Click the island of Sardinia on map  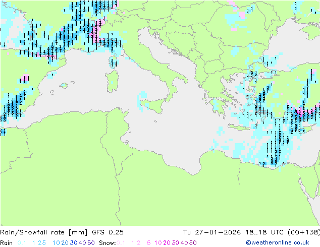pos(112,81)
